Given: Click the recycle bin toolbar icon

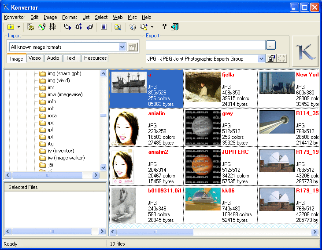Looking at the screenshot, I should pyautogui.click(x=133, y=27).
